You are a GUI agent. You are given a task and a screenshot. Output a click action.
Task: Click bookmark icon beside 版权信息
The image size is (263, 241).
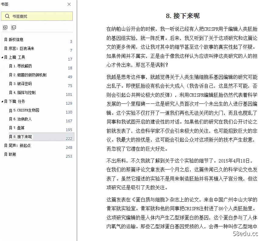click(x=6, y=40)
